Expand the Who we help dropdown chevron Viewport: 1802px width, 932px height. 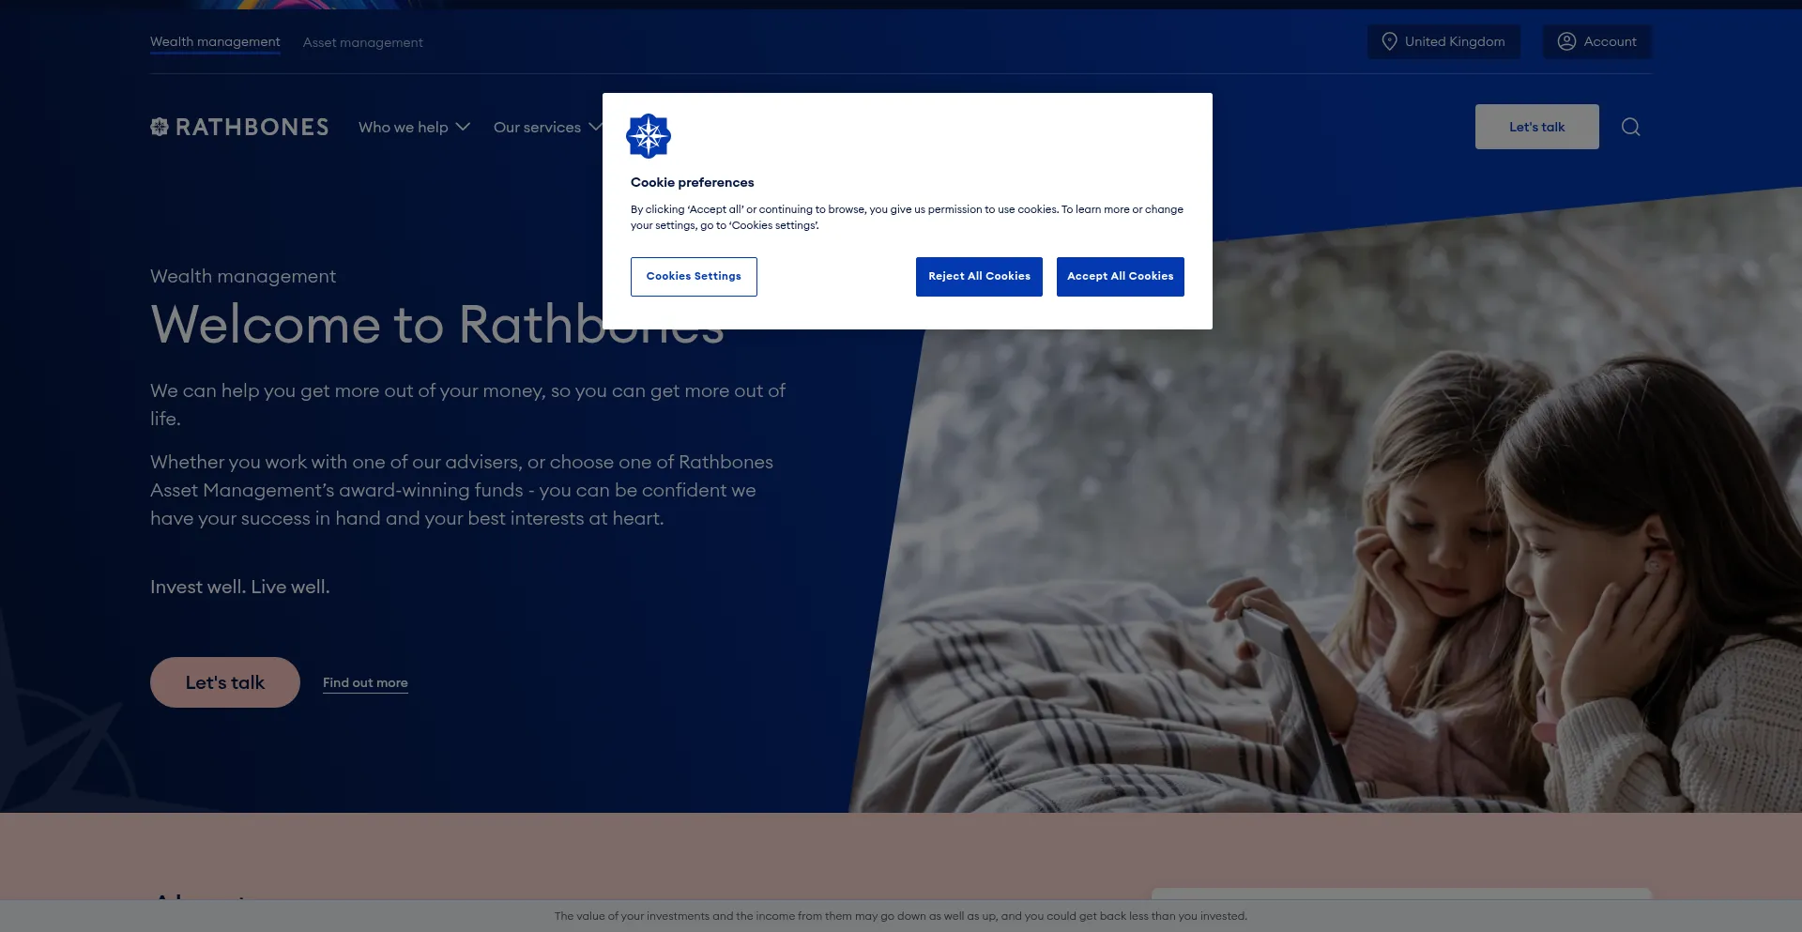tap(463, 127)
